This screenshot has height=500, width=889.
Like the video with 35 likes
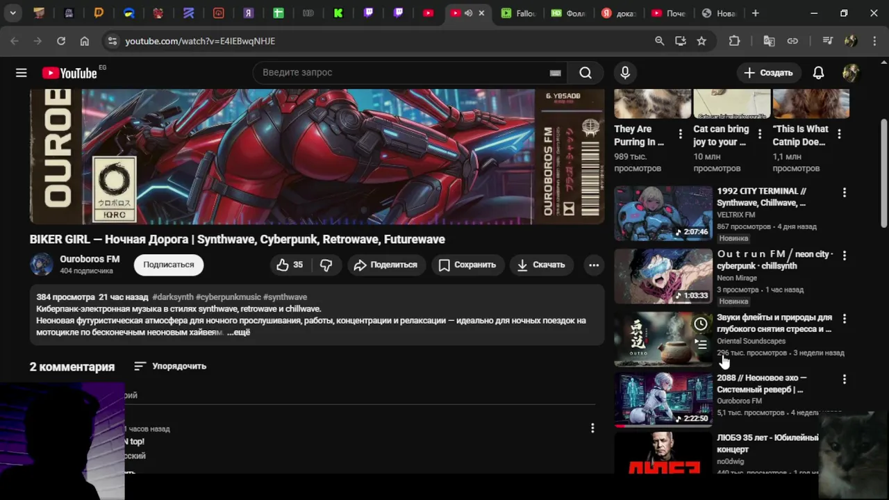pos(290,265)
